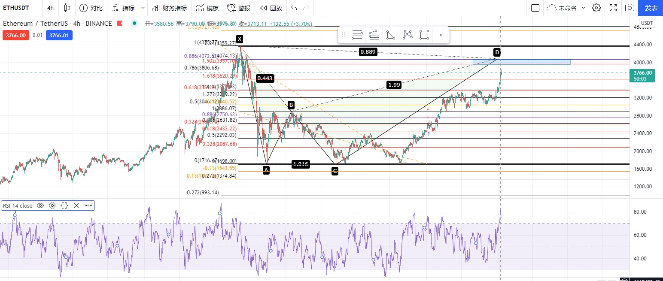This screenshot has height=281, width=663.
Task: Click the Ethereum / TetherUS chart title
Action: [58, 24]
